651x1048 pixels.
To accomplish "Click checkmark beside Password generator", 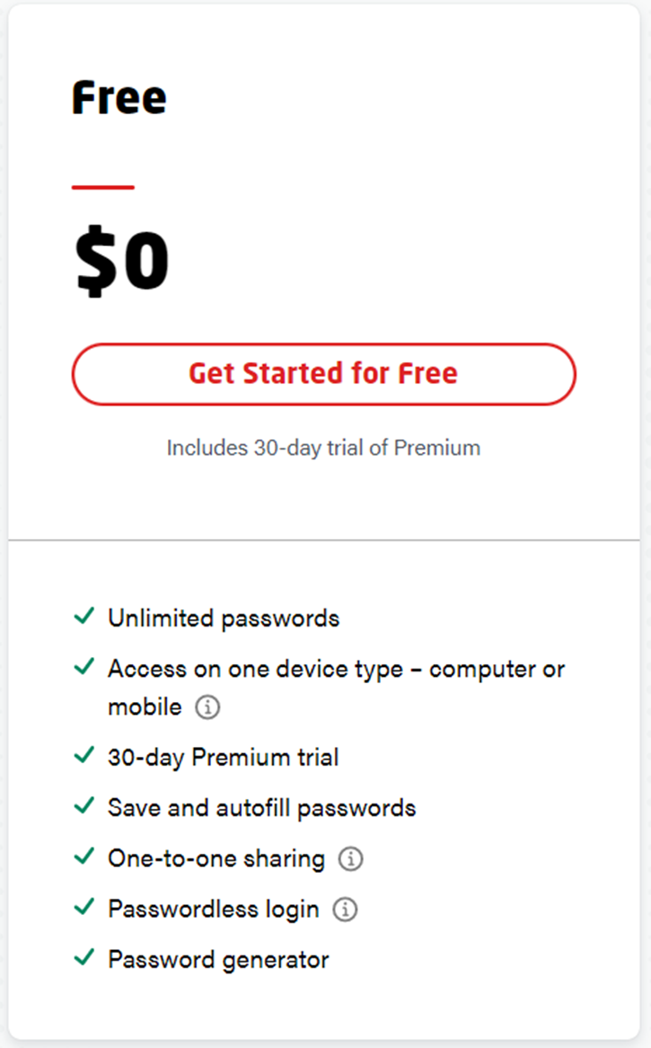I will (x=84, y=958).
